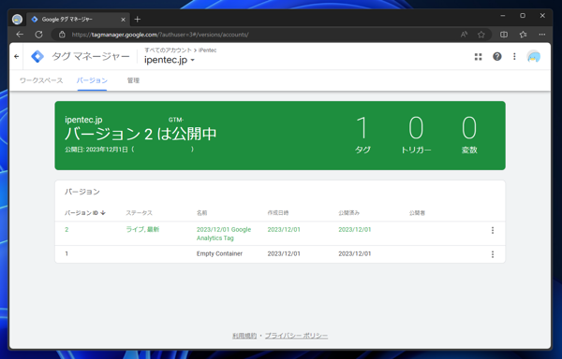Image resolution: width=562 pixels, height=359 pixels.
Task: Click the Tag Manager back arrow
Action: [x=17, y=56]
